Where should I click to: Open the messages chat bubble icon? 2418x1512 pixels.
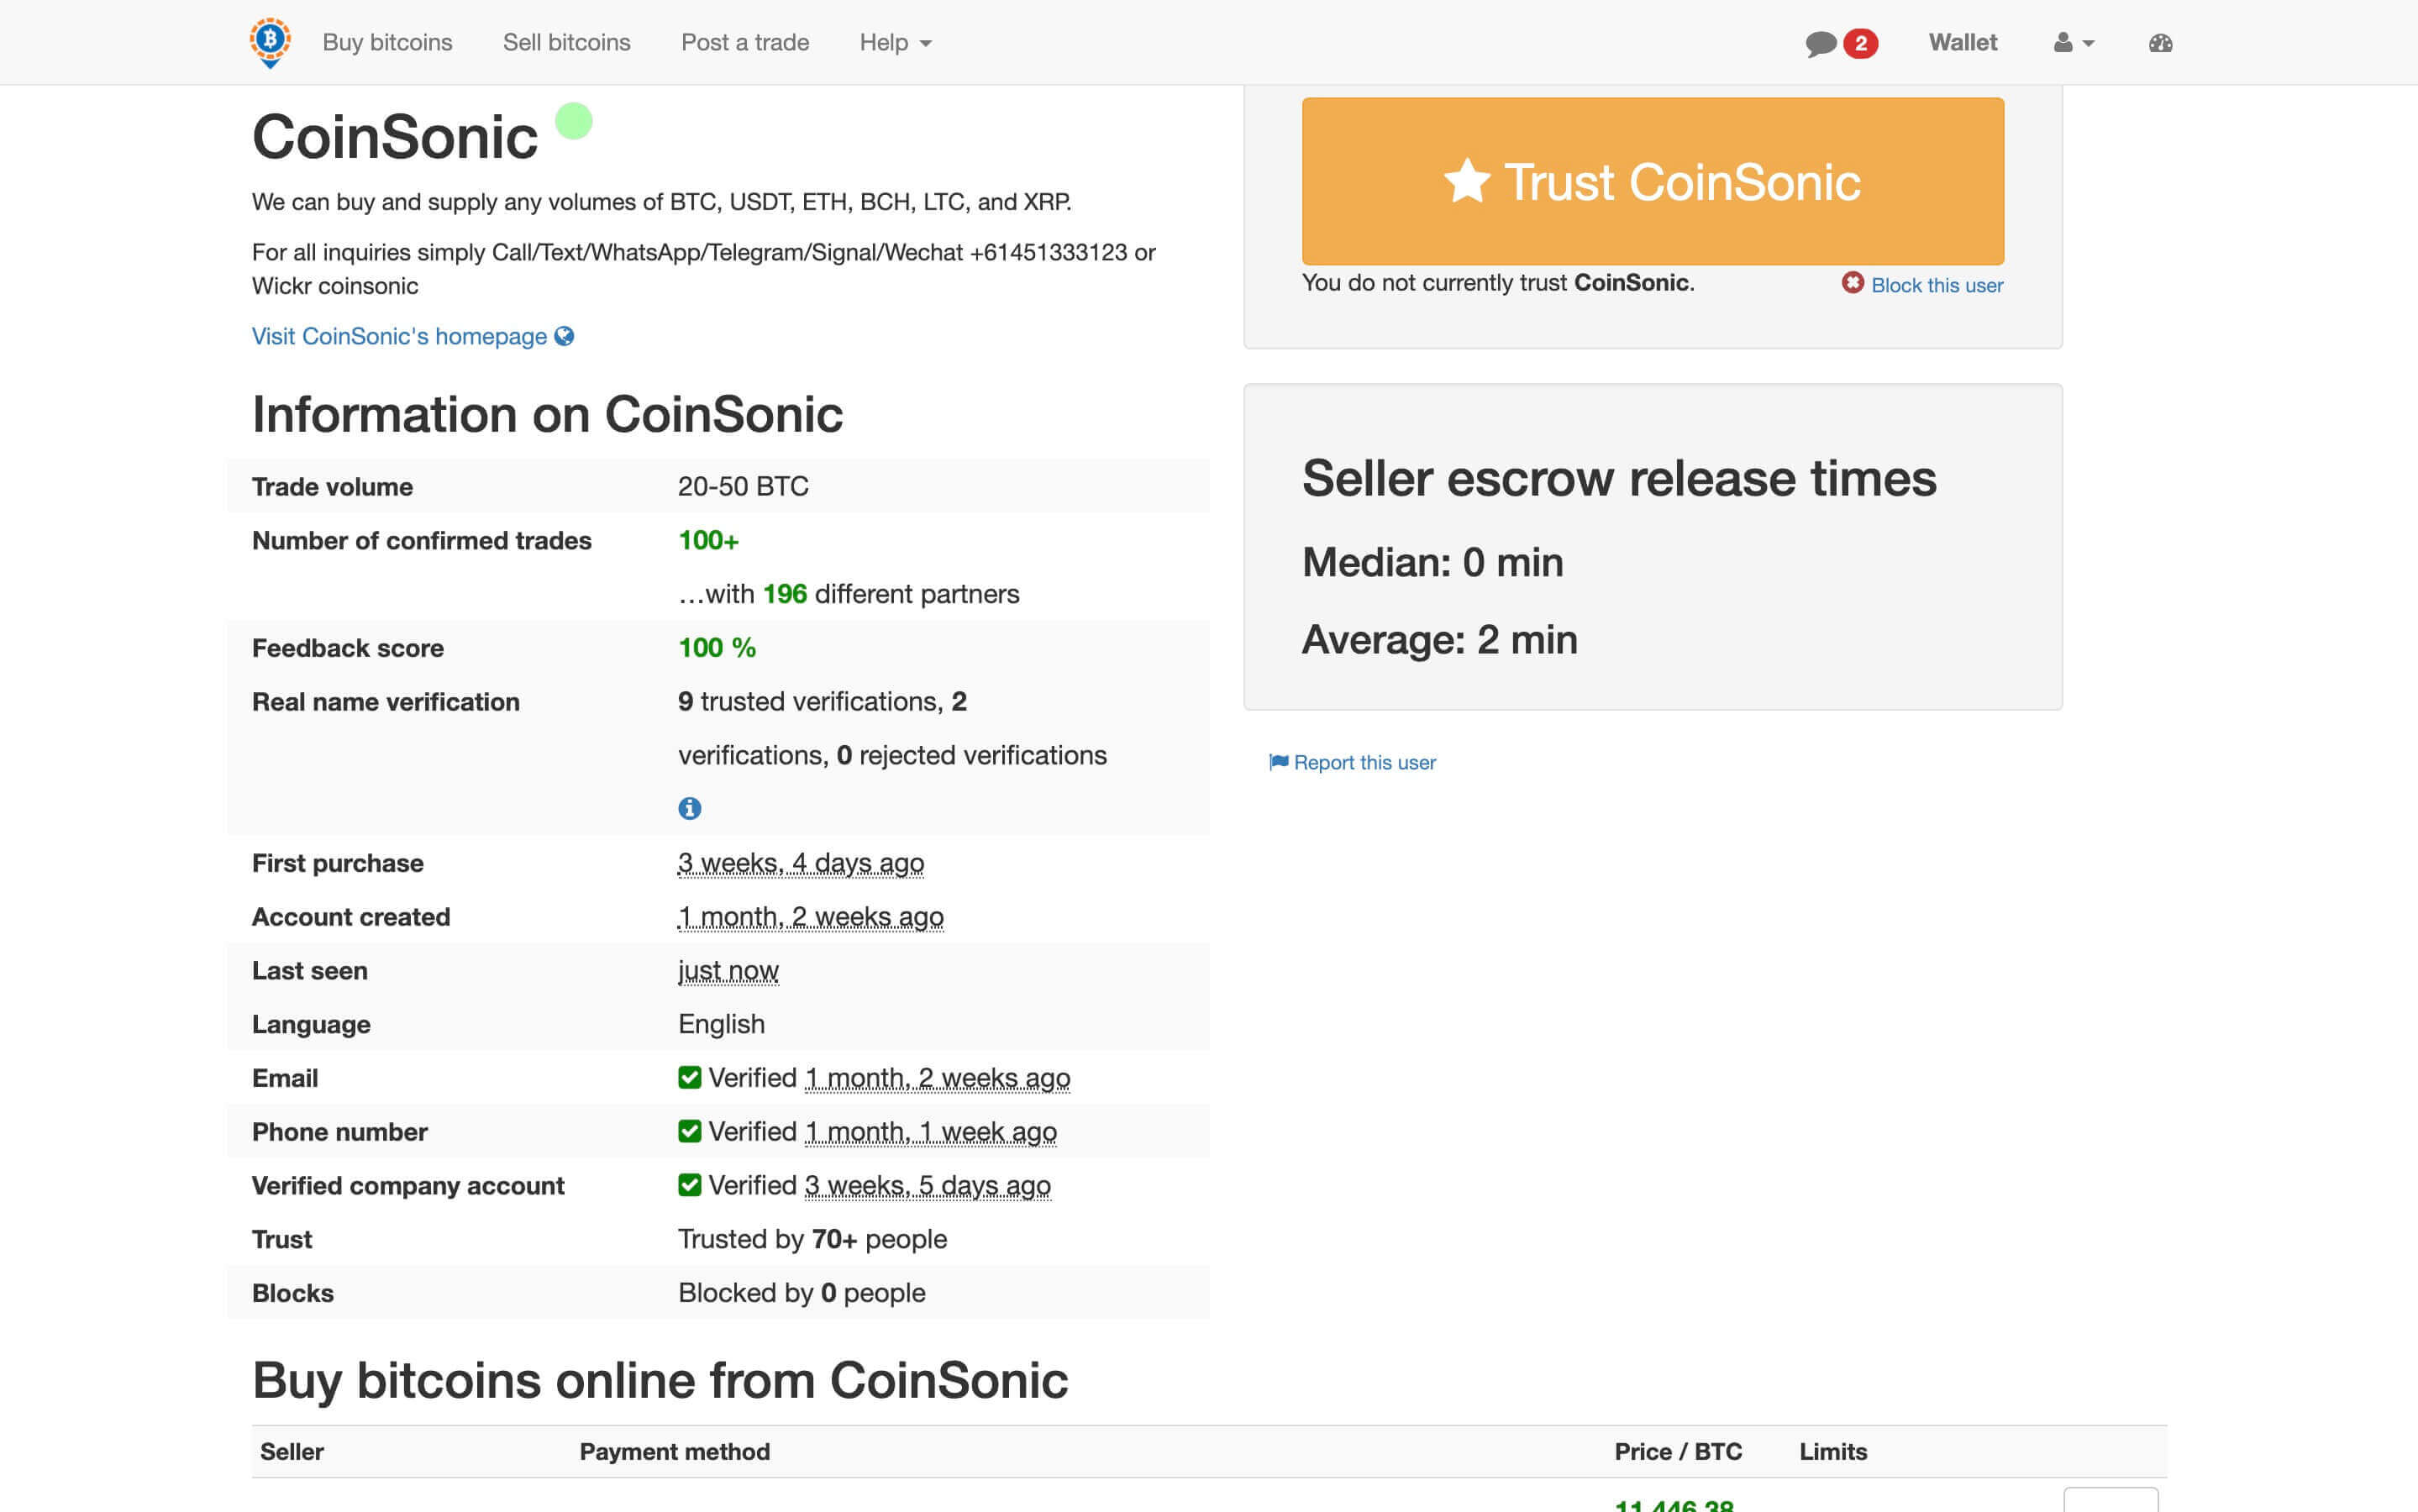tap(1820, 43)
